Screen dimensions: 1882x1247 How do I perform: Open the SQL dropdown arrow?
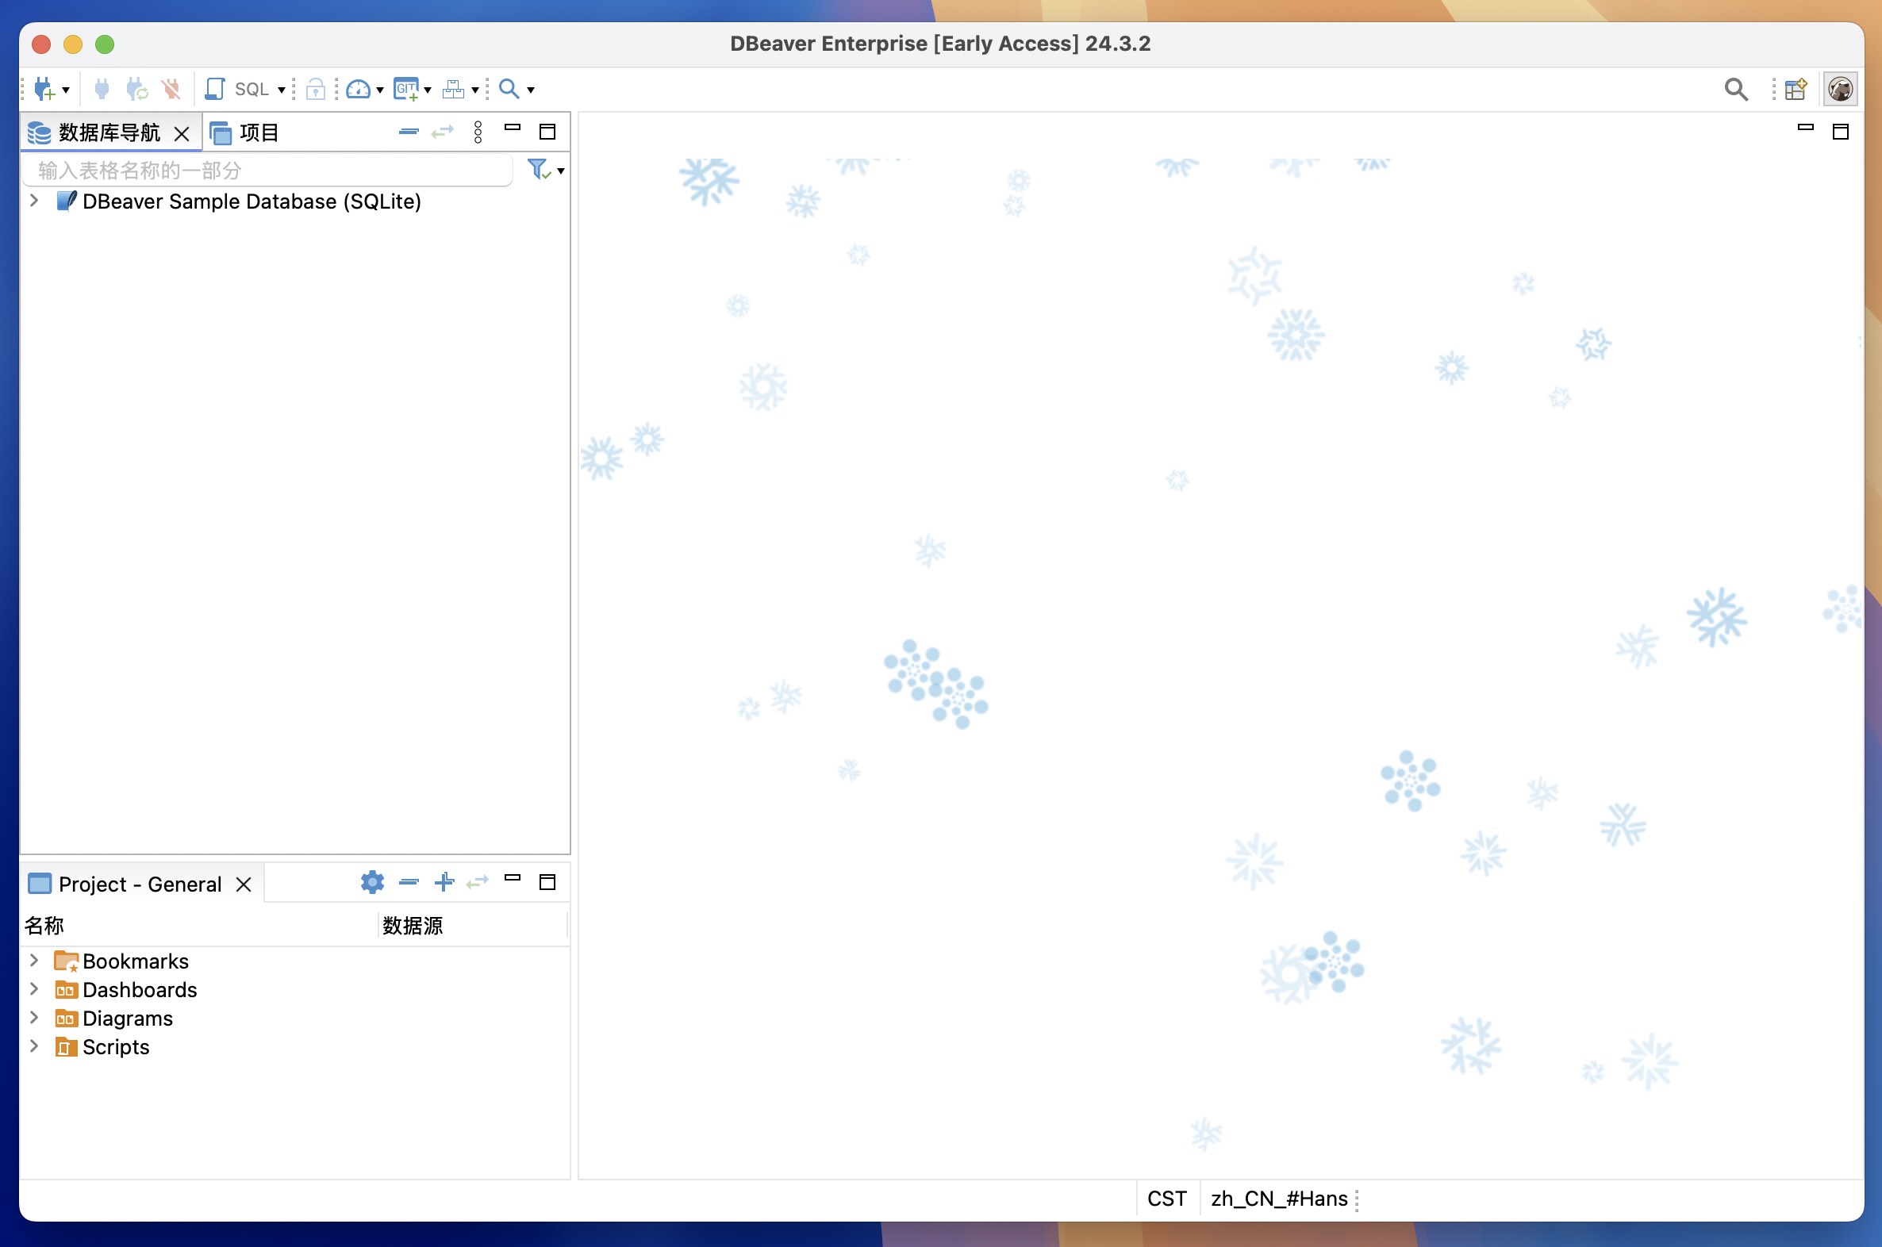282,90
